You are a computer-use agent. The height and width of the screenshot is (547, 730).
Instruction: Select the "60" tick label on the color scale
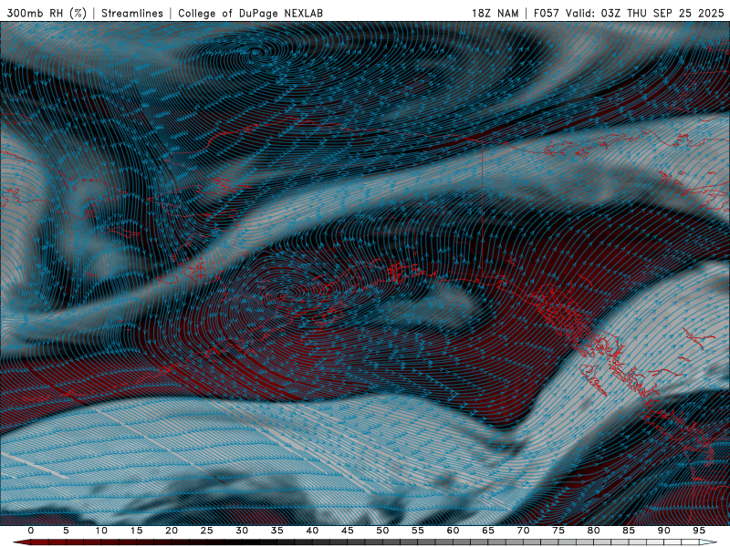[x=453, y=531]
